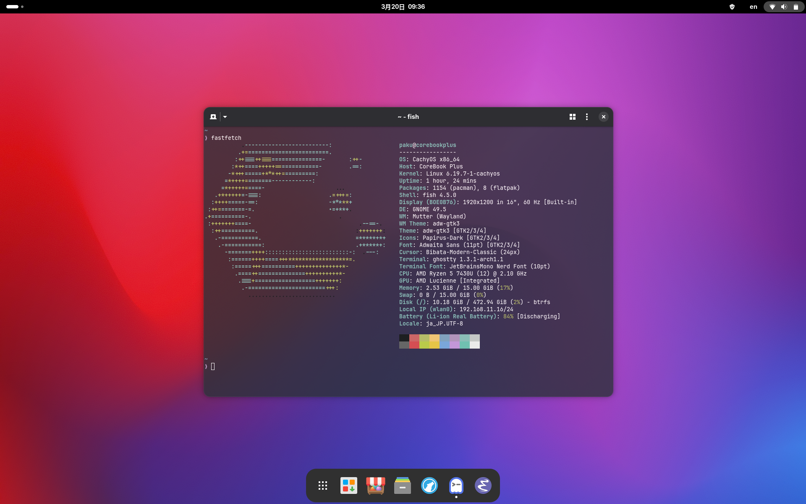This screenshot has width=806, height=504.
Task: Open the 'en' input source dropdown
Action: pyautogui.click(x=754, y=7)
